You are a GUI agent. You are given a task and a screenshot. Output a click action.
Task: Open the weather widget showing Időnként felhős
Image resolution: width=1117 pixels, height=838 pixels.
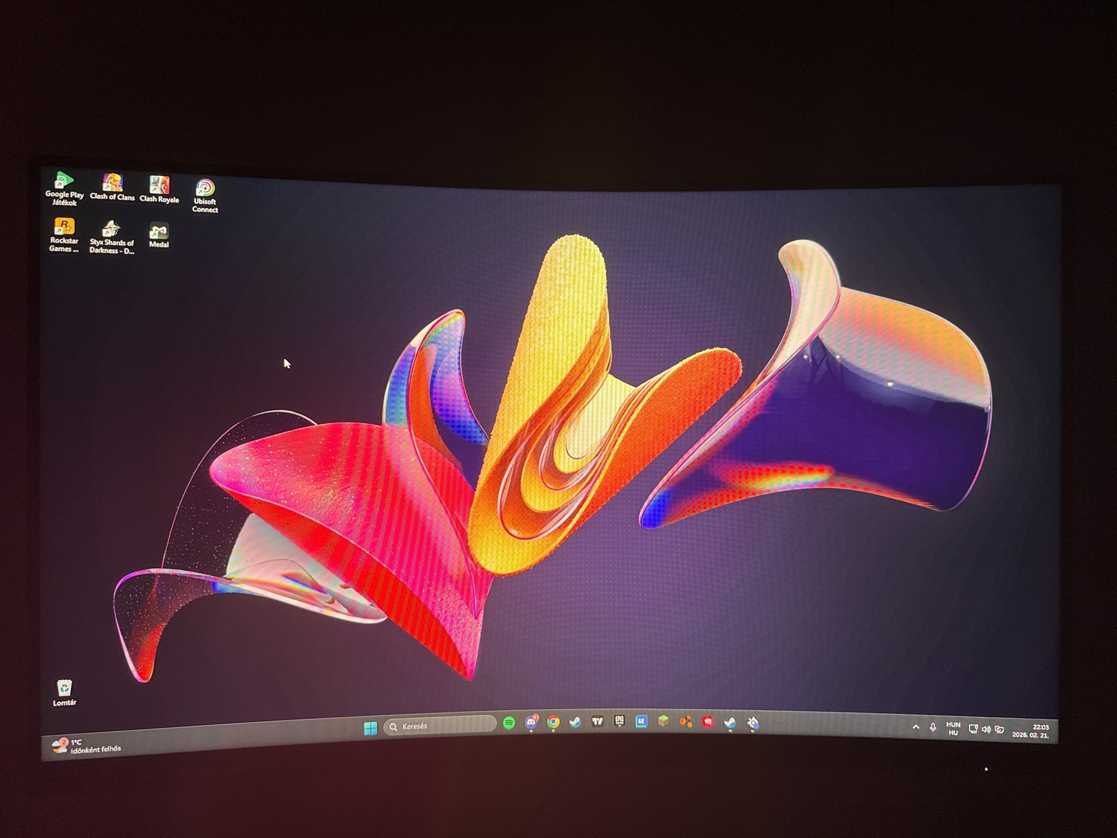(88, 746)
